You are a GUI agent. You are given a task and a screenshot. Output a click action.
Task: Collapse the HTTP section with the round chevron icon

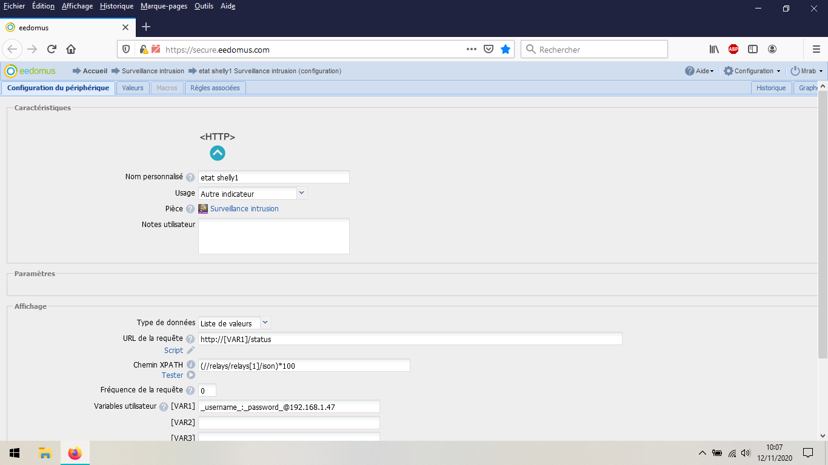click(218, 153)
